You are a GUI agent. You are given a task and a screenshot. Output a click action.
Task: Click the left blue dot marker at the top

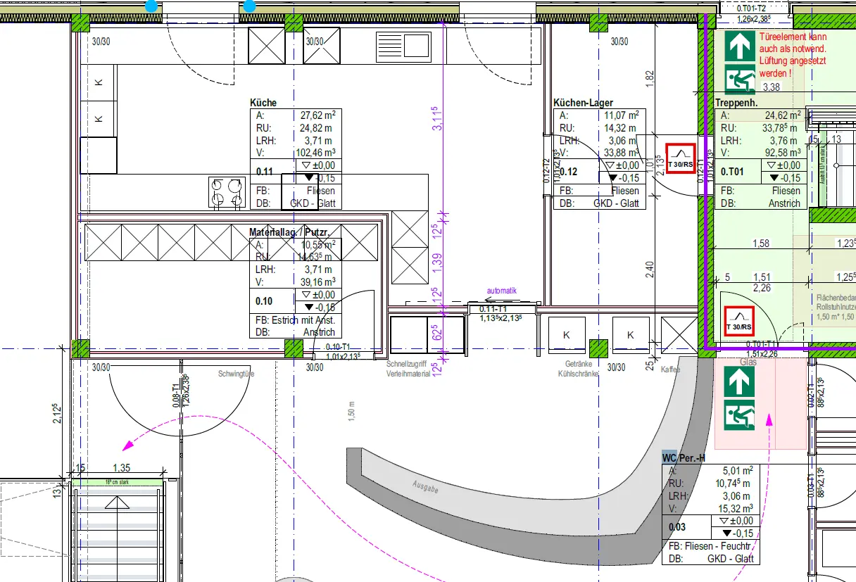[151, 6]
